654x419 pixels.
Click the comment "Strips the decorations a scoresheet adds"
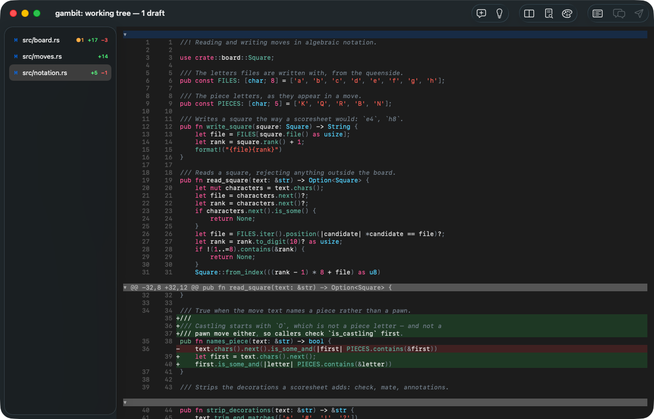314,387
